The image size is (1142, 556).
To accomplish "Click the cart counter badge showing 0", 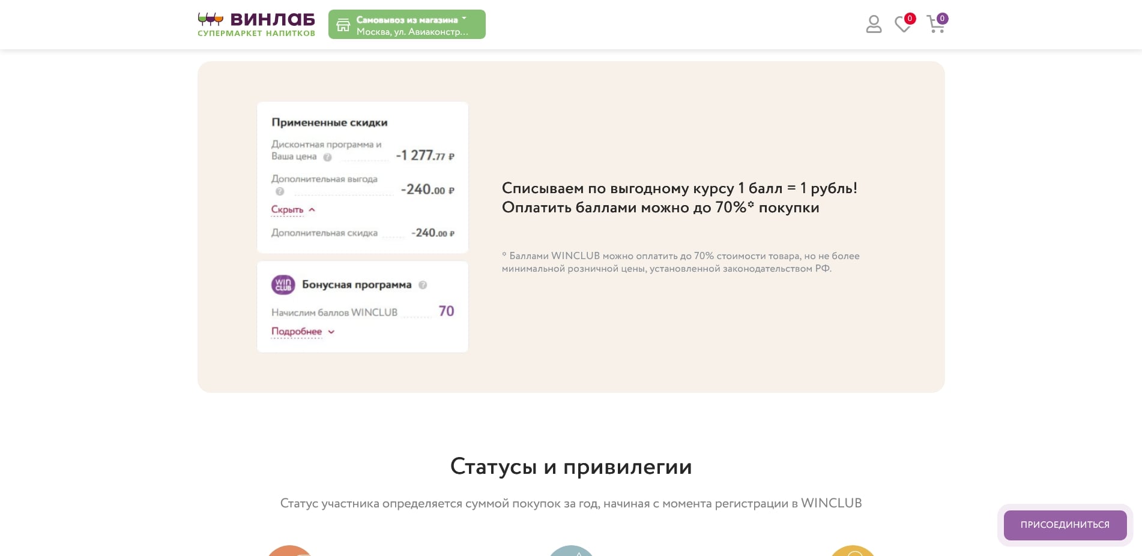I will 943,18.
